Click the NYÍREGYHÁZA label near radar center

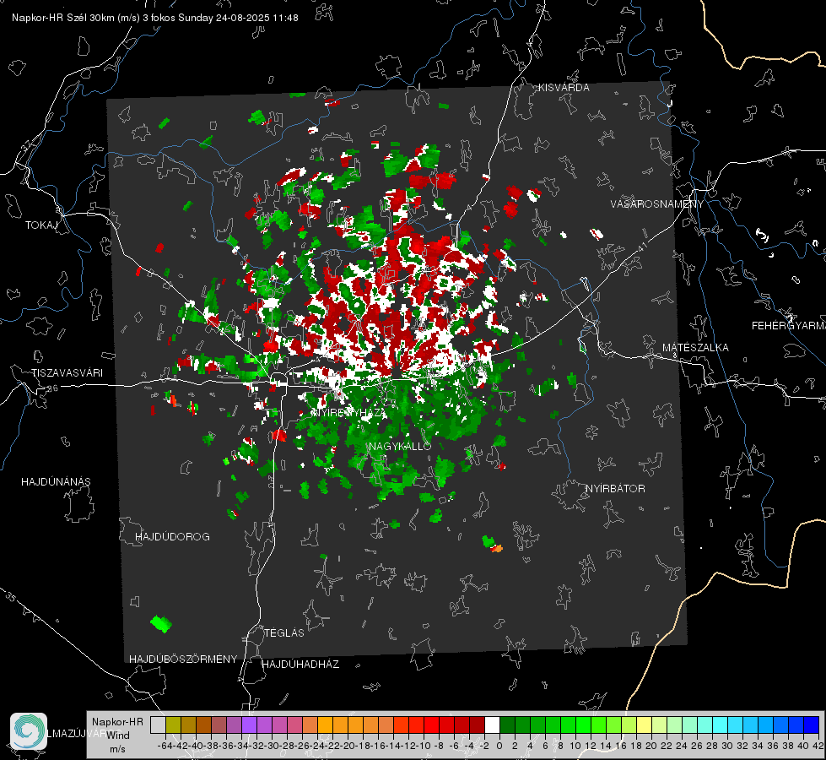(348, 412)
